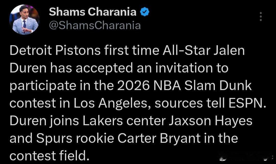Click the display name Shams Charania

coord(93,12)
